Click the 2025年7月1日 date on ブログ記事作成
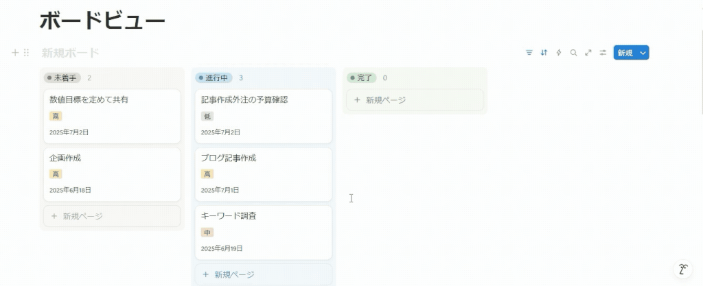 (x=220, y=190)
